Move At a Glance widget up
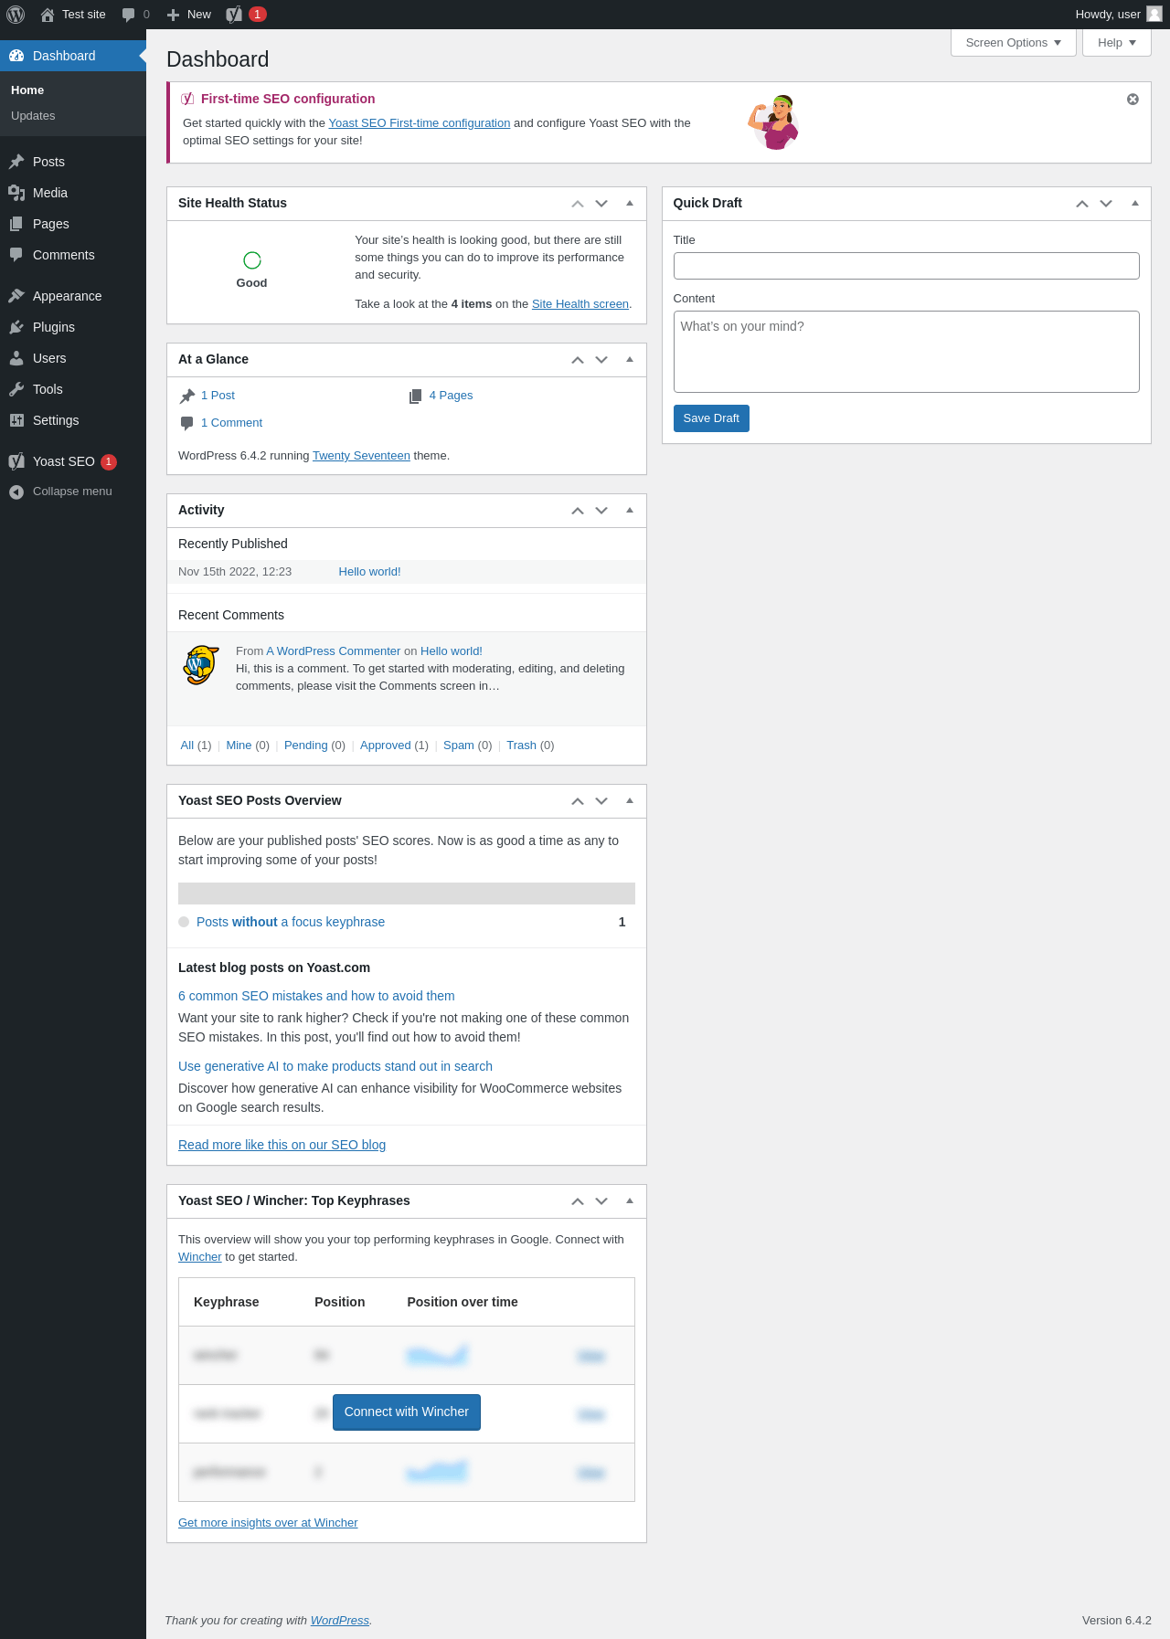Screen dimensions: 1170x1639 click(x=578, y=360)
